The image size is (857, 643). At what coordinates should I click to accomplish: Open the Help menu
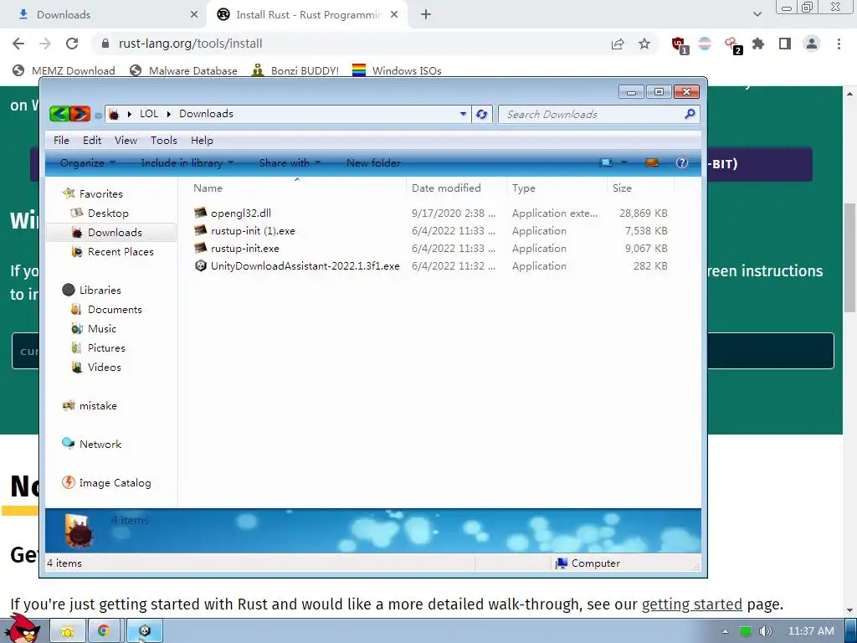pyautogui.click(x=202, y=141)
